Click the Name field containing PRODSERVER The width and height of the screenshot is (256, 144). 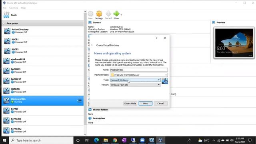(x=139, y=70)
